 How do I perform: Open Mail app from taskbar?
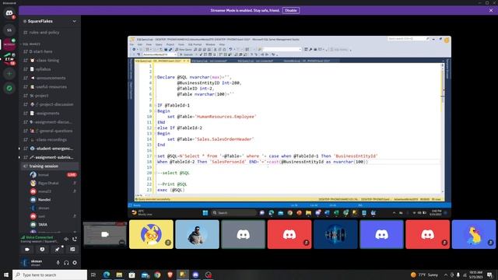coord(145,275)
